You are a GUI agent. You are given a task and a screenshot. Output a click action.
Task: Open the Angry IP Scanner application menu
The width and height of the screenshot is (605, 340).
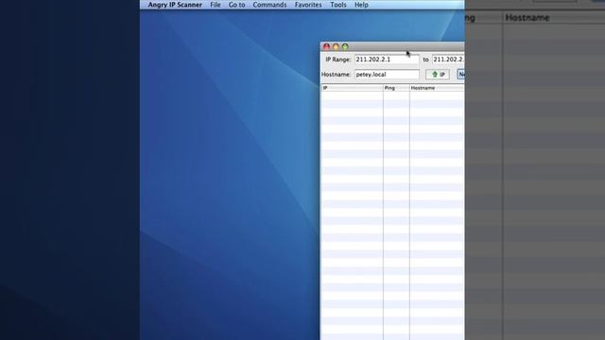pos(175,5)
